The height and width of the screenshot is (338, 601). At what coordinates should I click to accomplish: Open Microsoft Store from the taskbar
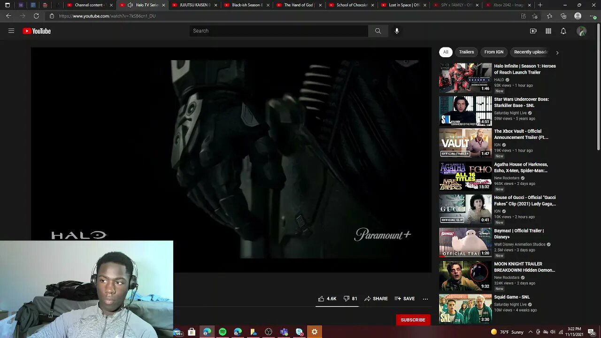[x=192, y=332]
